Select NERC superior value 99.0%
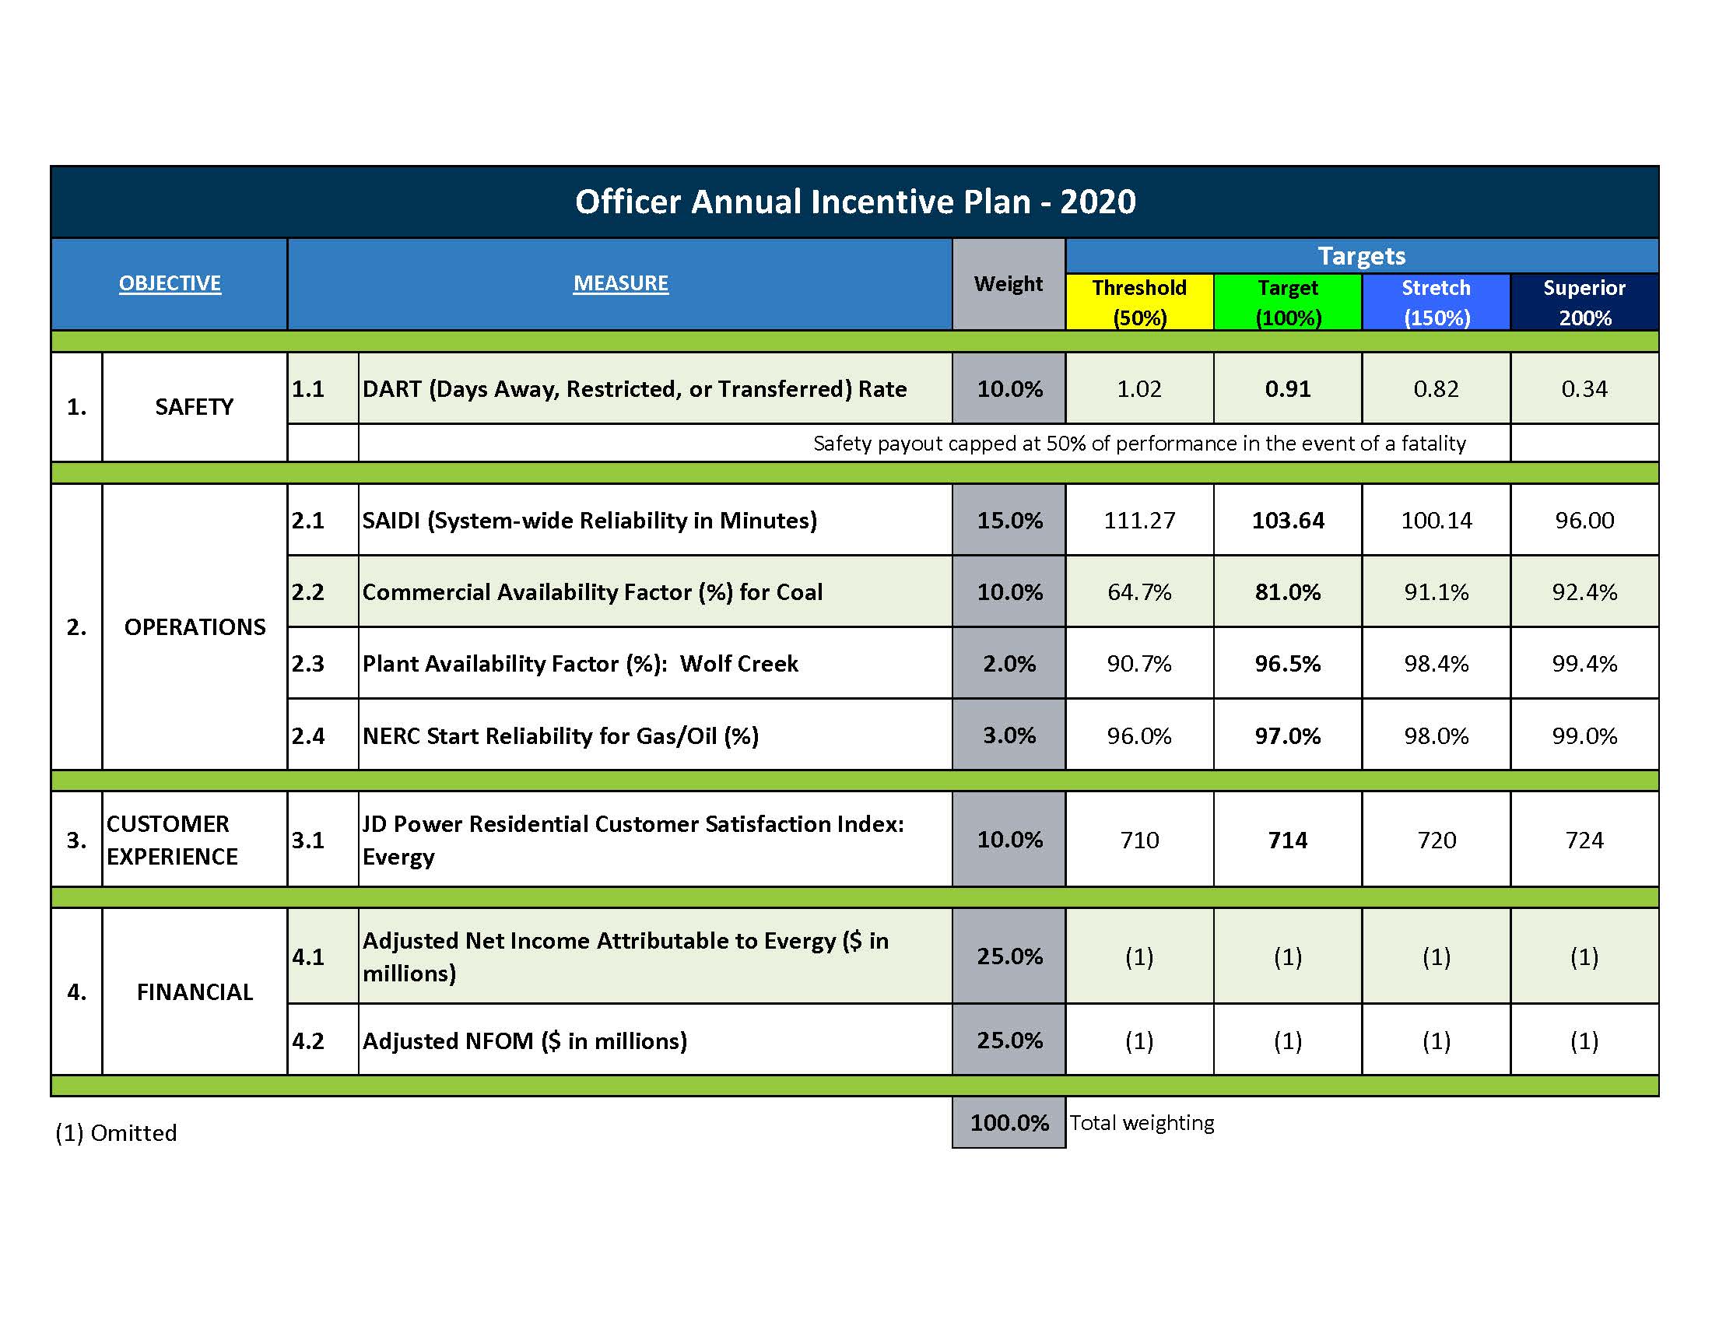This screenshot has height=1323, width=1712. pyautogui.click(x=1584, y=735)
